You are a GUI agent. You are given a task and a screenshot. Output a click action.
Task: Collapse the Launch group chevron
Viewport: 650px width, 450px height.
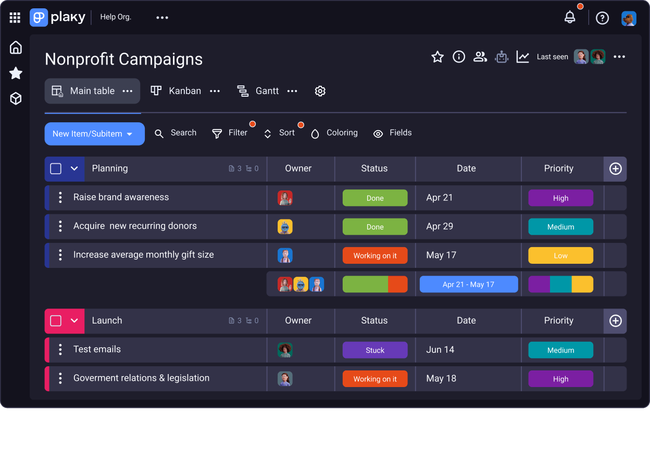(x=74, y=321)
